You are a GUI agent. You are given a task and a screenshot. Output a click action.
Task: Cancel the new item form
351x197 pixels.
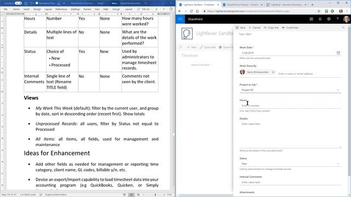tap(254, 27)
